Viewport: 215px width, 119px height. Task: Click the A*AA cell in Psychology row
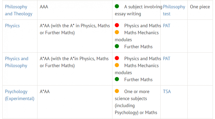pyautogui.click(x=75, y=102)
